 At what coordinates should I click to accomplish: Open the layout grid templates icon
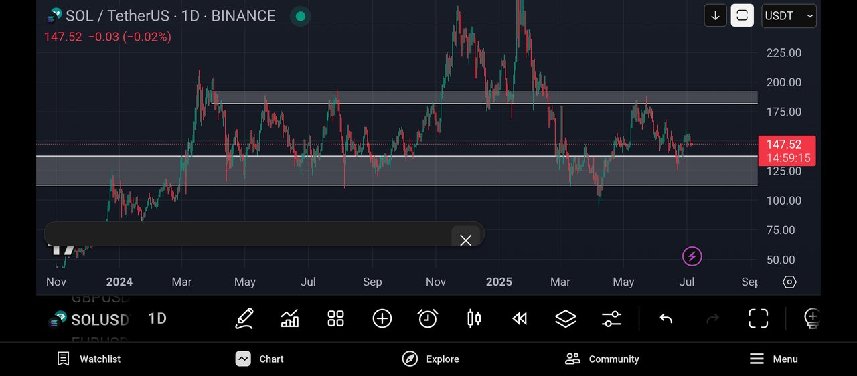[x=335, y=318]
